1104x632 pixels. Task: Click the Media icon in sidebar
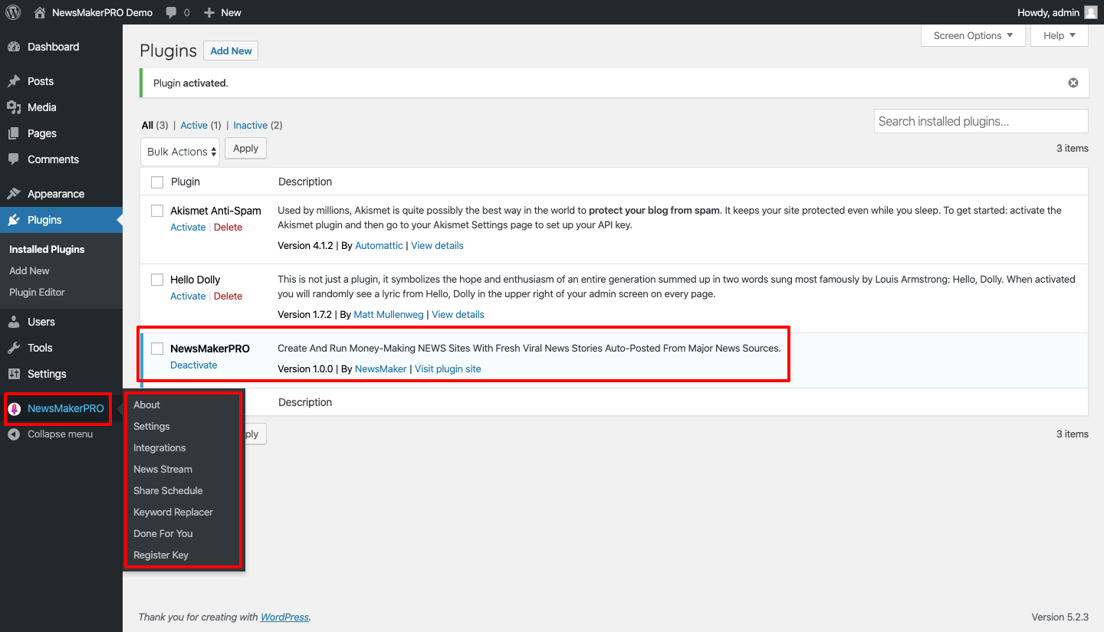tap(14, 107)
